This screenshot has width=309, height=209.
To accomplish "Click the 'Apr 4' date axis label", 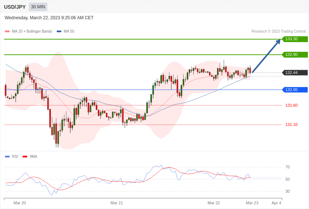I will pyautogui.click(x=277, y=203).
